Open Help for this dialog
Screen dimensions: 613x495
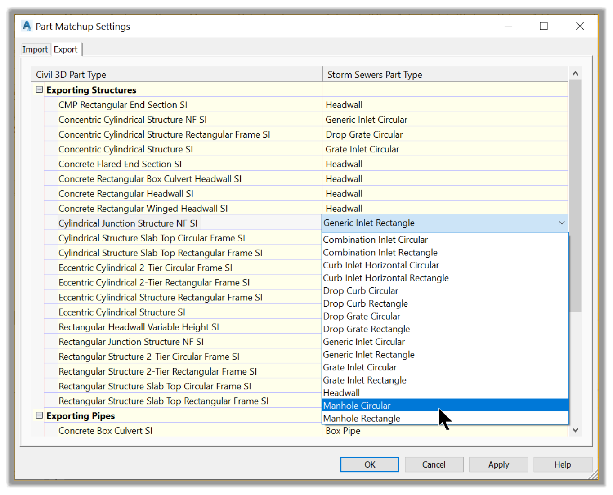click(x=563, y=464)
